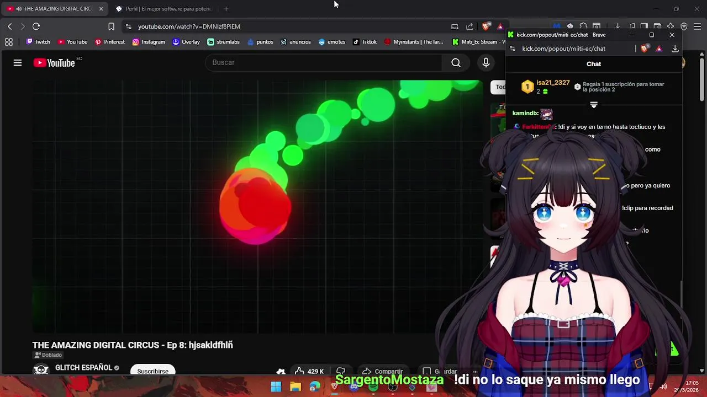Start voice search with the microphone icon
The image size is (707, 397).
[x=486, y=63]
